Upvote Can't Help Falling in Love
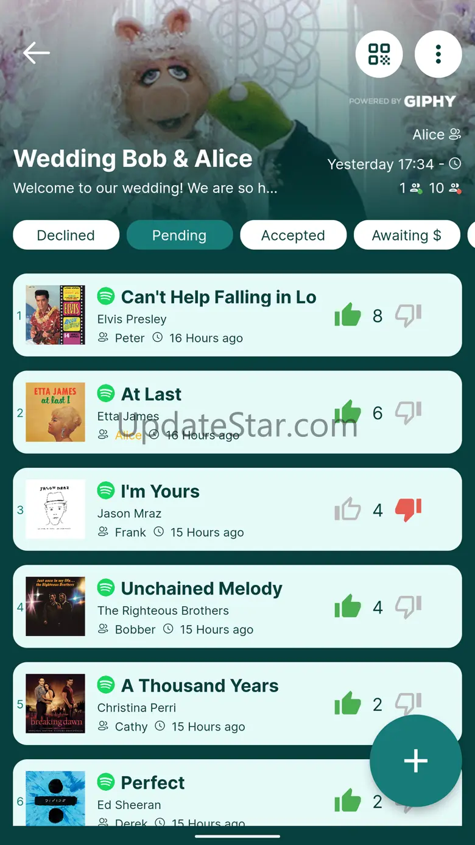This screenshot has width=475, height=845. 348,315
